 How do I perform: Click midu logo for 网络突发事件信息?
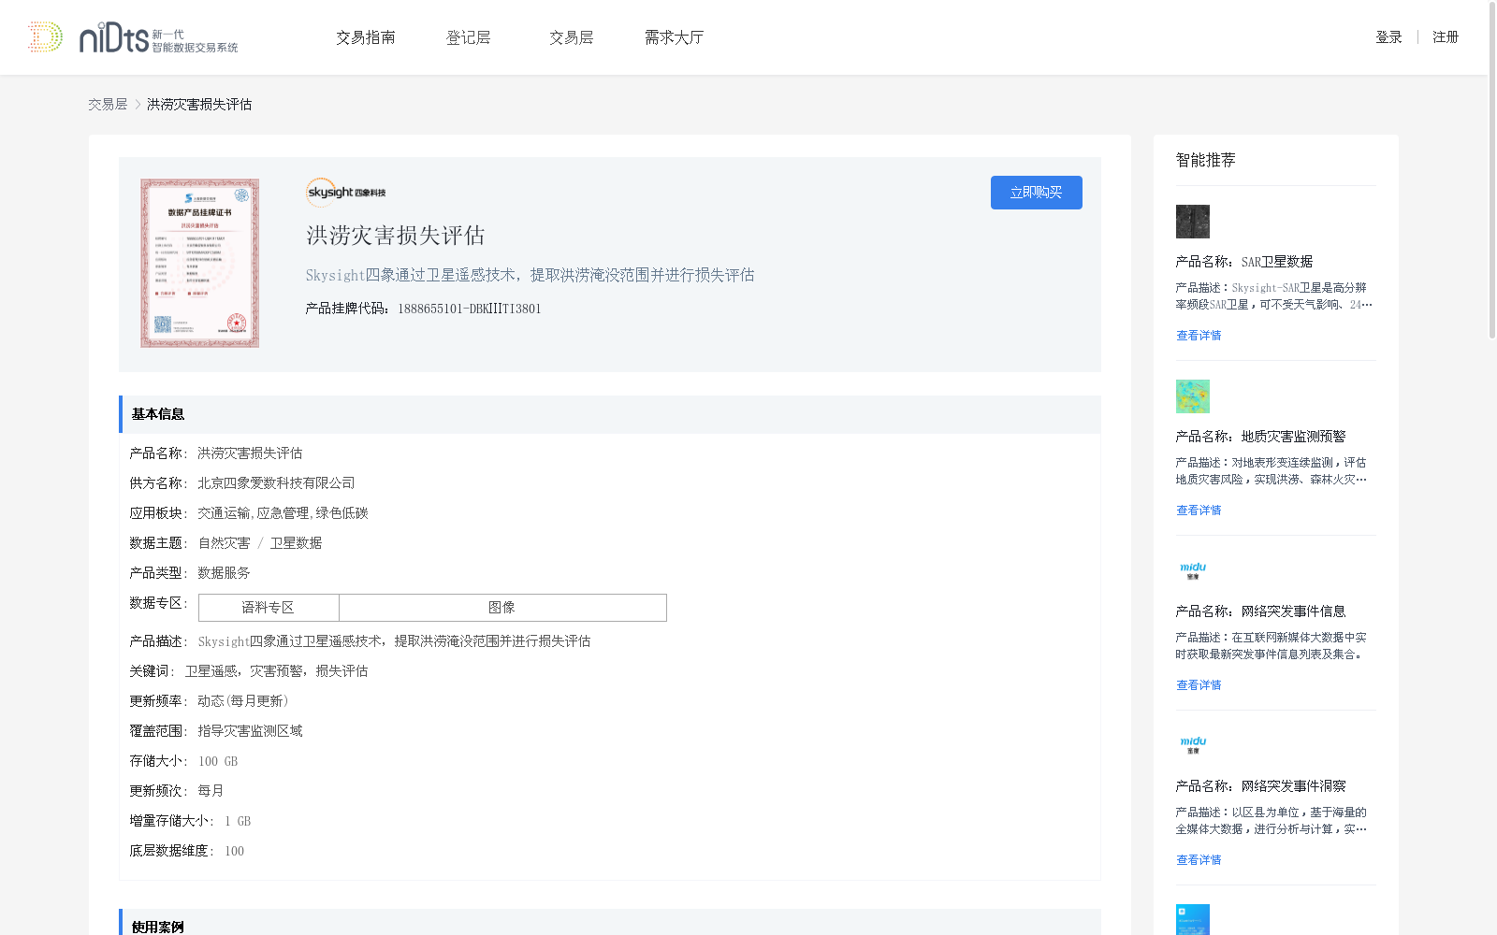click(1192, 571)
